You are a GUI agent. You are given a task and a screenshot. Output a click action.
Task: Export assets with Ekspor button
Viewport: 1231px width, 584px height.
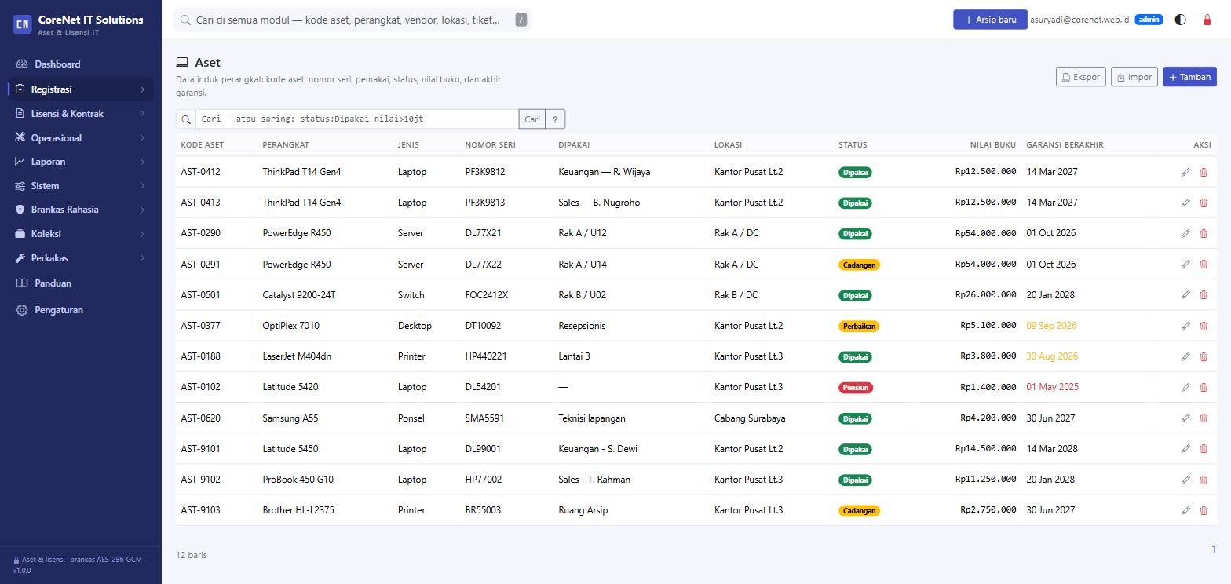1081,77
